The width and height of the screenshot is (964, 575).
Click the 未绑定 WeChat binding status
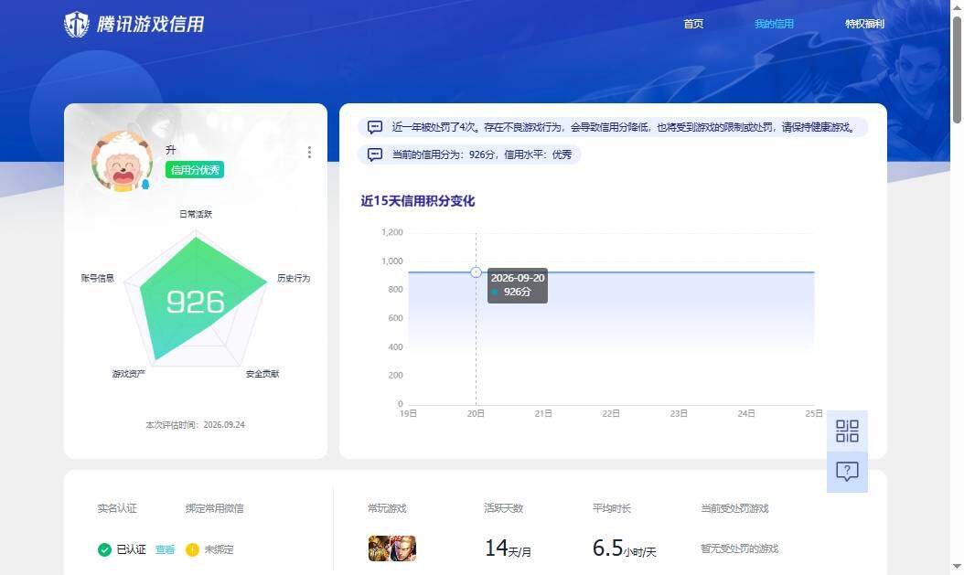click(219, 549)
